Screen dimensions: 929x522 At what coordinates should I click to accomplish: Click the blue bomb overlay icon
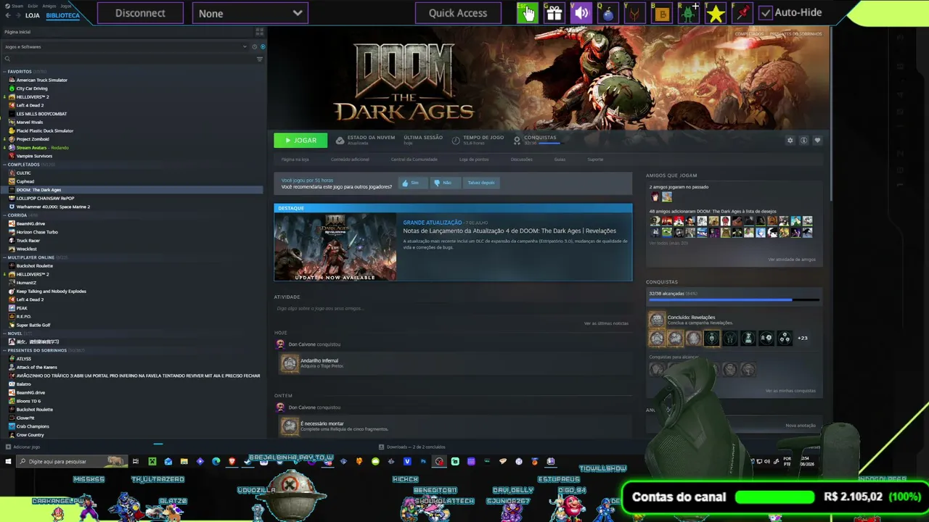point(608,12)
